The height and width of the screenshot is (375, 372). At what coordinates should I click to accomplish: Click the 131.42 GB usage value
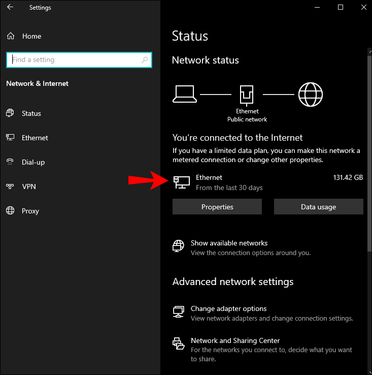[348, 177]
